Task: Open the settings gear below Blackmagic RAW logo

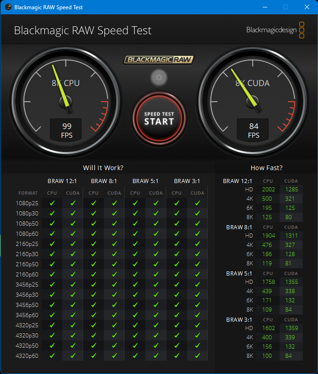Action: (159, 77)
